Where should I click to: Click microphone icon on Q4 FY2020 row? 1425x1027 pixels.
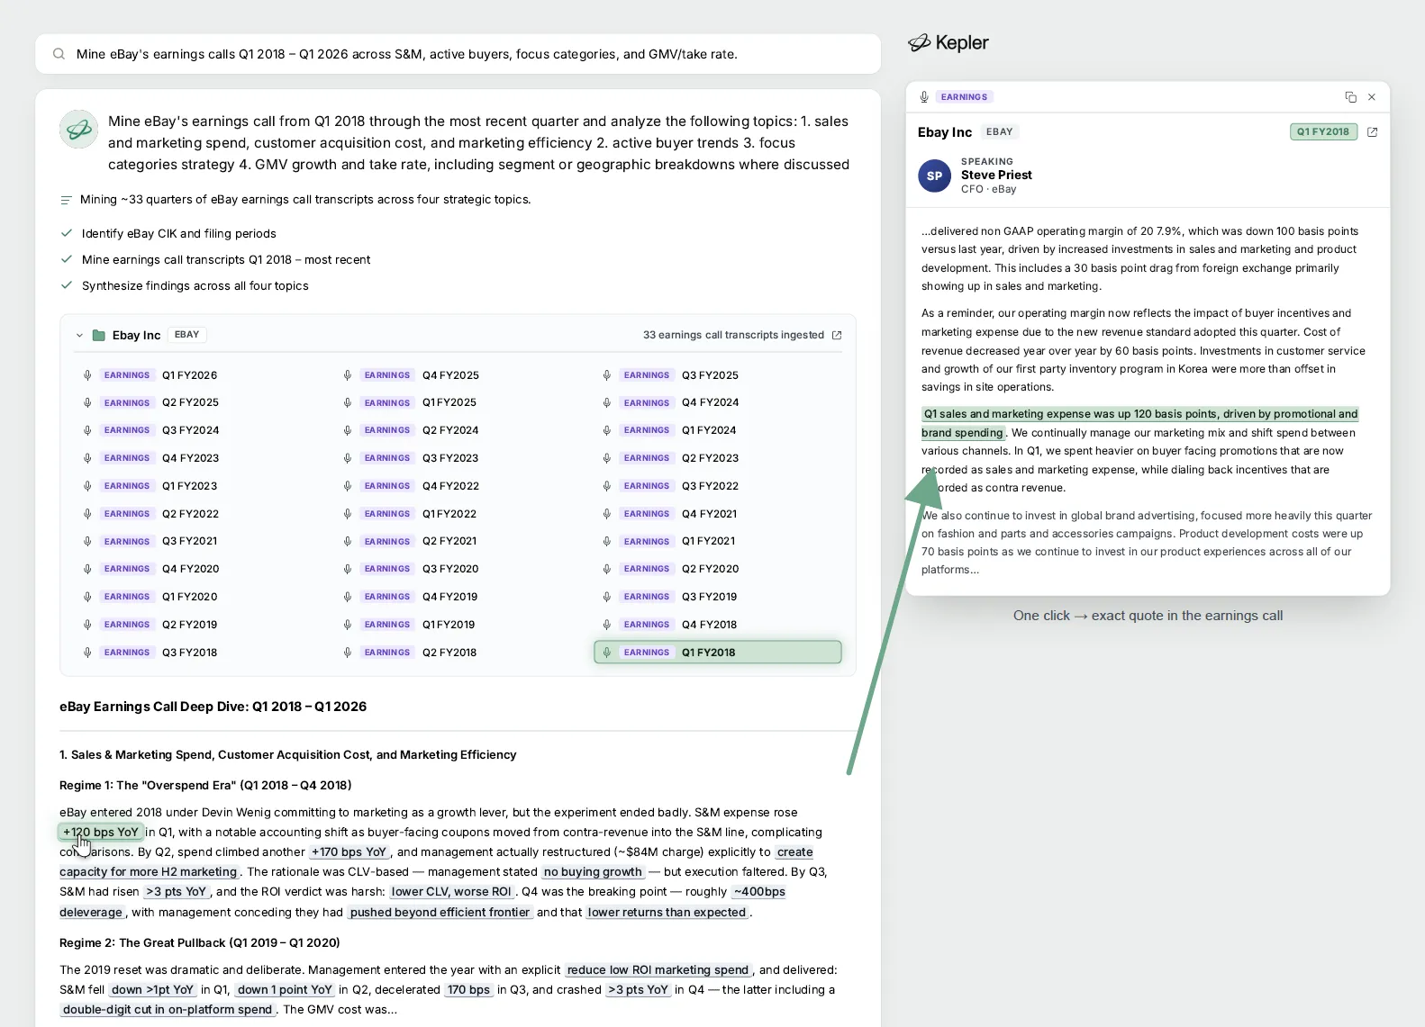[87, 569]
